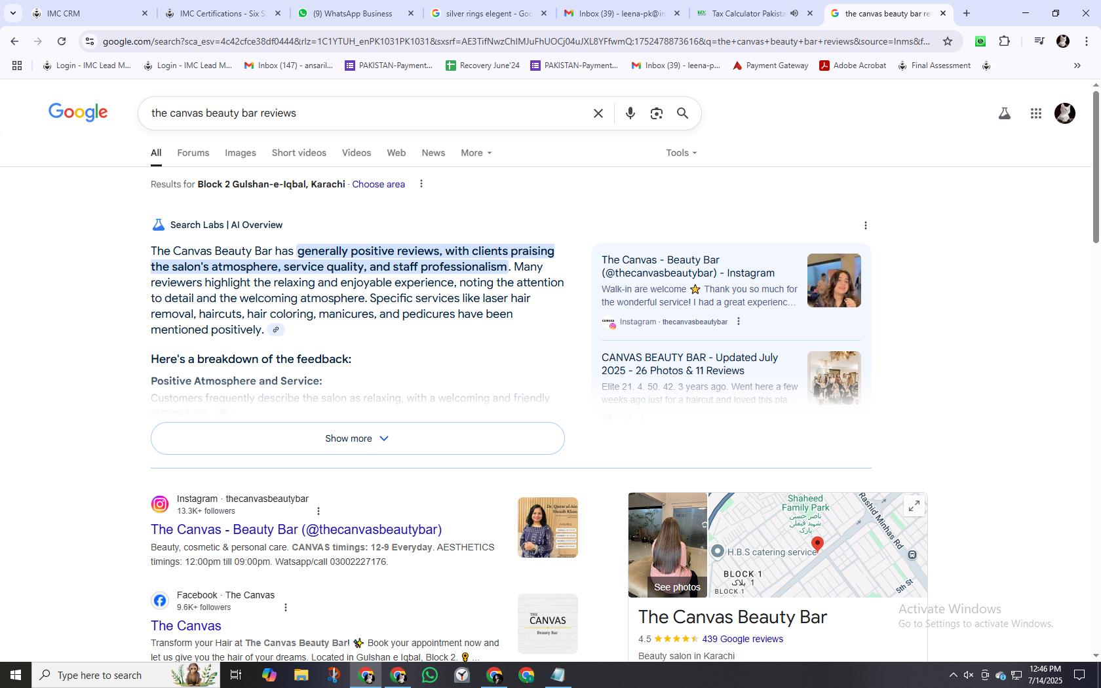Screen dimensions: 1101x688
Task: Switch to Short videos tab
Action: click(x=299, y=153)
